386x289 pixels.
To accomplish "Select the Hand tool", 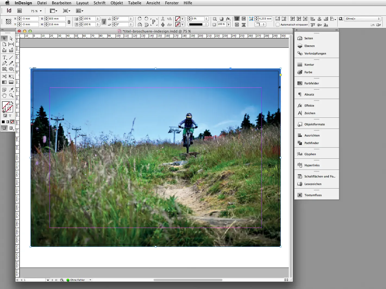I will [4, 95].
